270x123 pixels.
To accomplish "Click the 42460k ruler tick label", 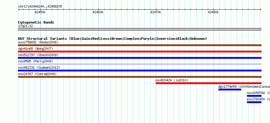I will click(98, 12).
